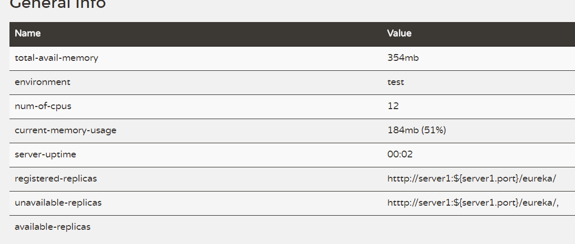Select the current-memory-usage row label
Viewport: 575px width, 244px height.
click(x=65, y=131)
